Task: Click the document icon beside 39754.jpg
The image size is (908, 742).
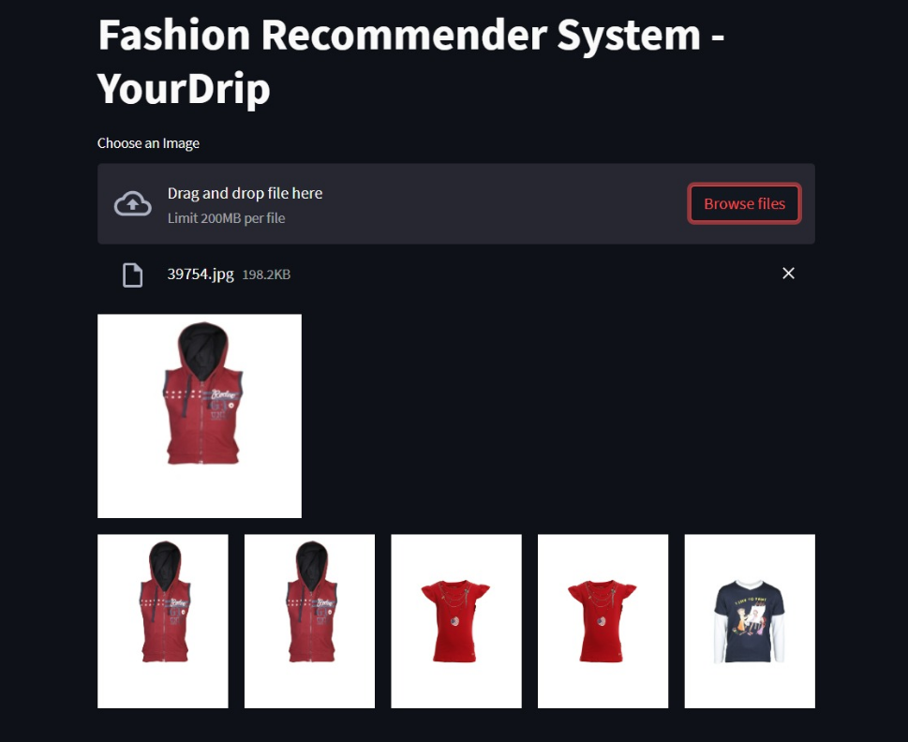Action: (133, 275)
